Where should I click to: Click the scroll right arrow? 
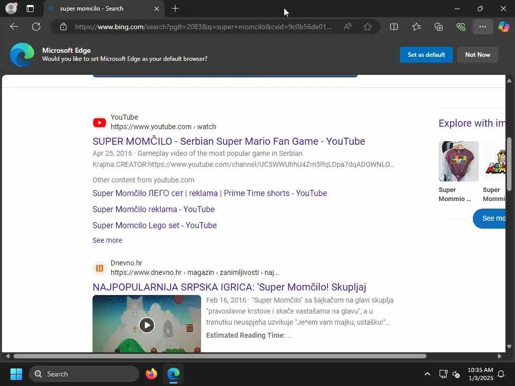pyautogui.click(x=499, y=356)
